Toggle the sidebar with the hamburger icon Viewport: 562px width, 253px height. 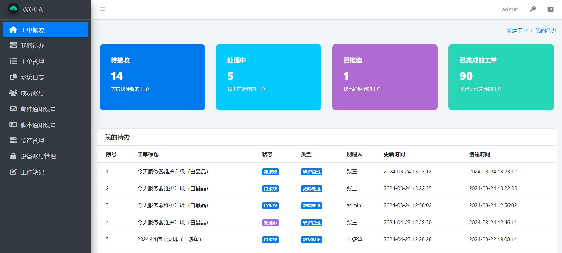[x=103, y=9]
